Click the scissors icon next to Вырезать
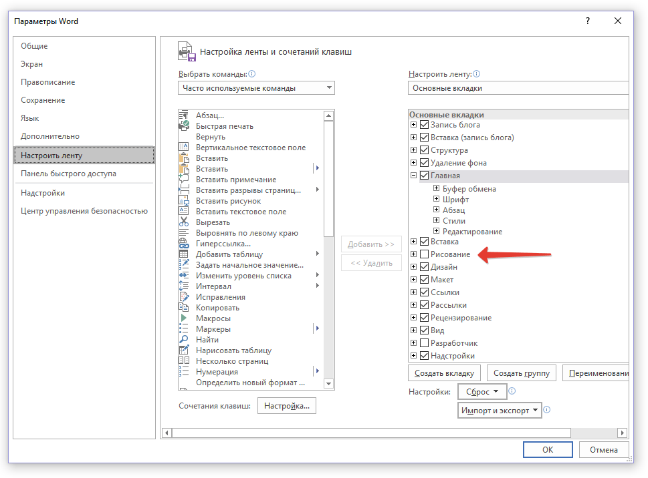Image resolution: width=648 pixels, height=478 pixels. coord(184,222)
